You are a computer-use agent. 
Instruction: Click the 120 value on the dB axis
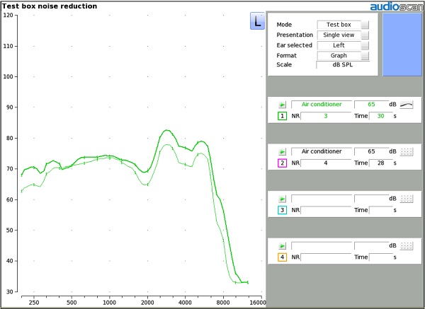(x=8, y=15)
